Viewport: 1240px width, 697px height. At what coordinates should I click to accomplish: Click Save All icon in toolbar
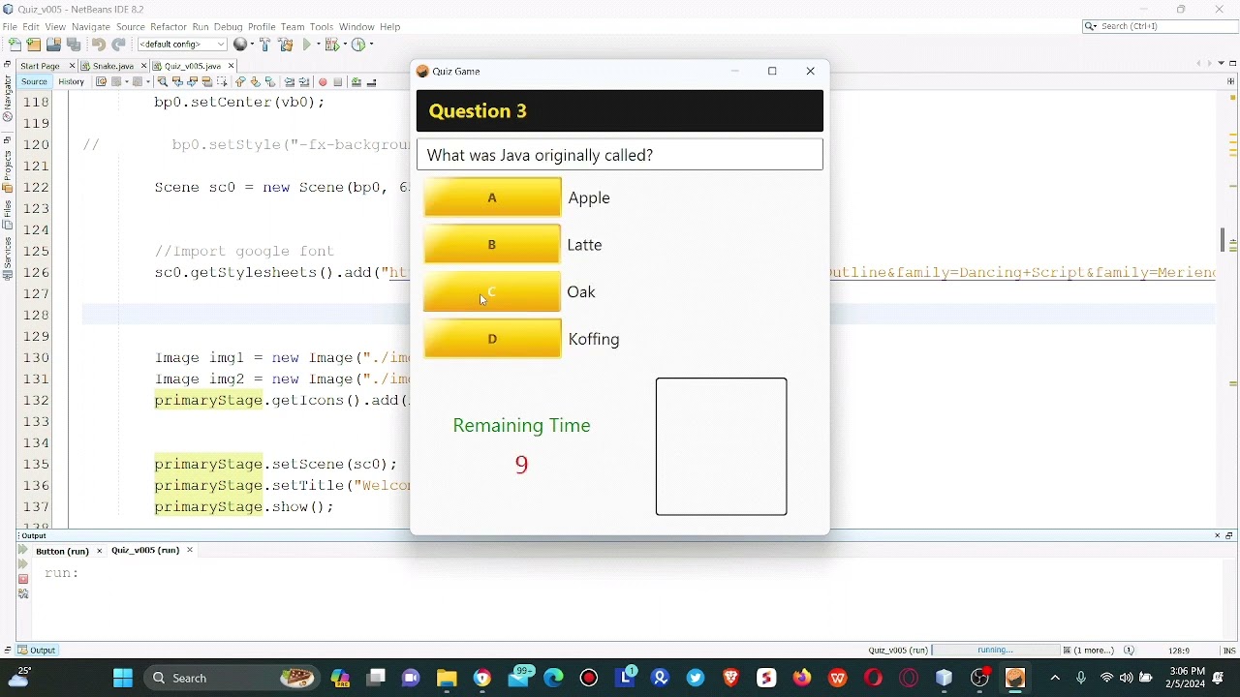pyautogui.click(x=74, y=45)
